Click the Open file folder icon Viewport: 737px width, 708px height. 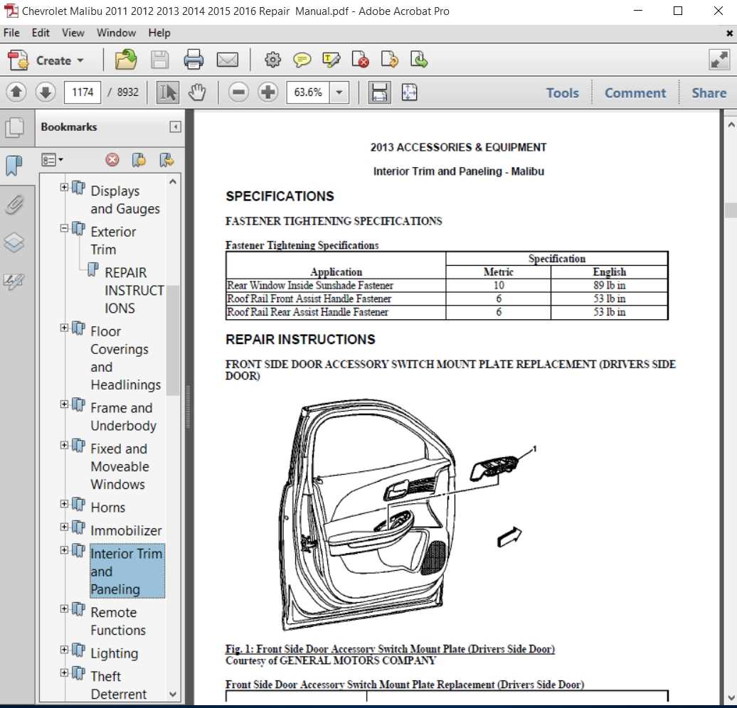click(x=125, y=60)
